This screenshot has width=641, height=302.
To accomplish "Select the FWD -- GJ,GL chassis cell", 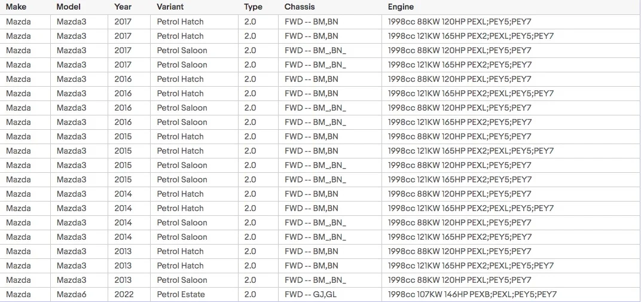I will pyautogui.click(x=330, y=294).
